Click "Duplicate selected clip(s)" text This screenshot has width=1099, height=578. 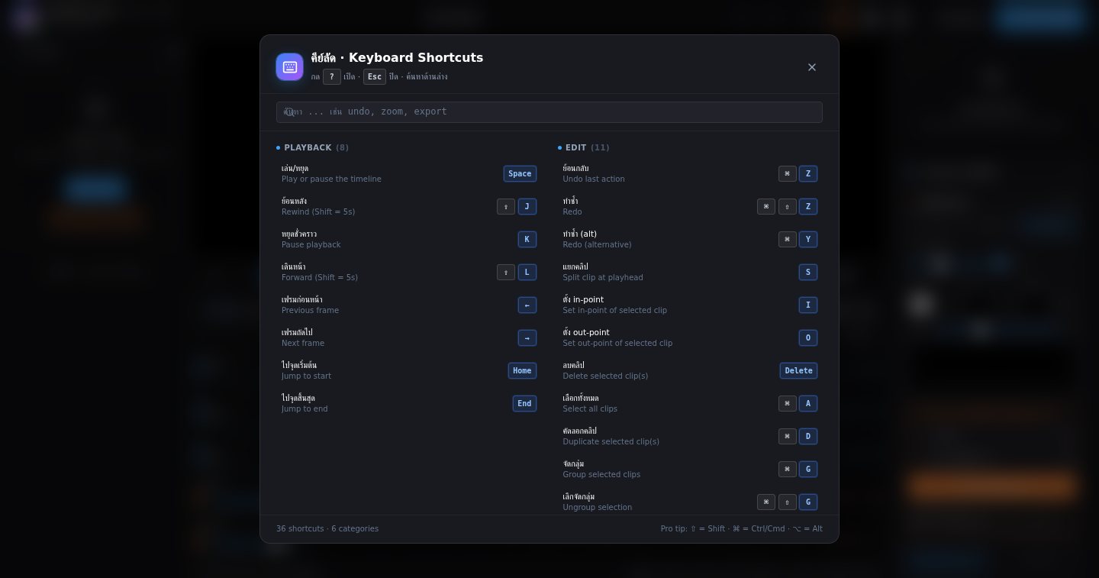point(611,442)
